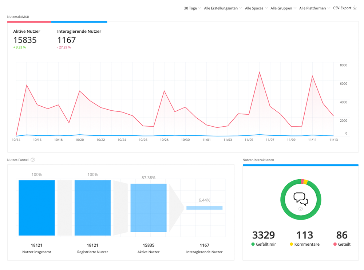Click the 6.44% funnel percentage label
Viewport: 364px width, 270px height.
(x=205, y=200)
